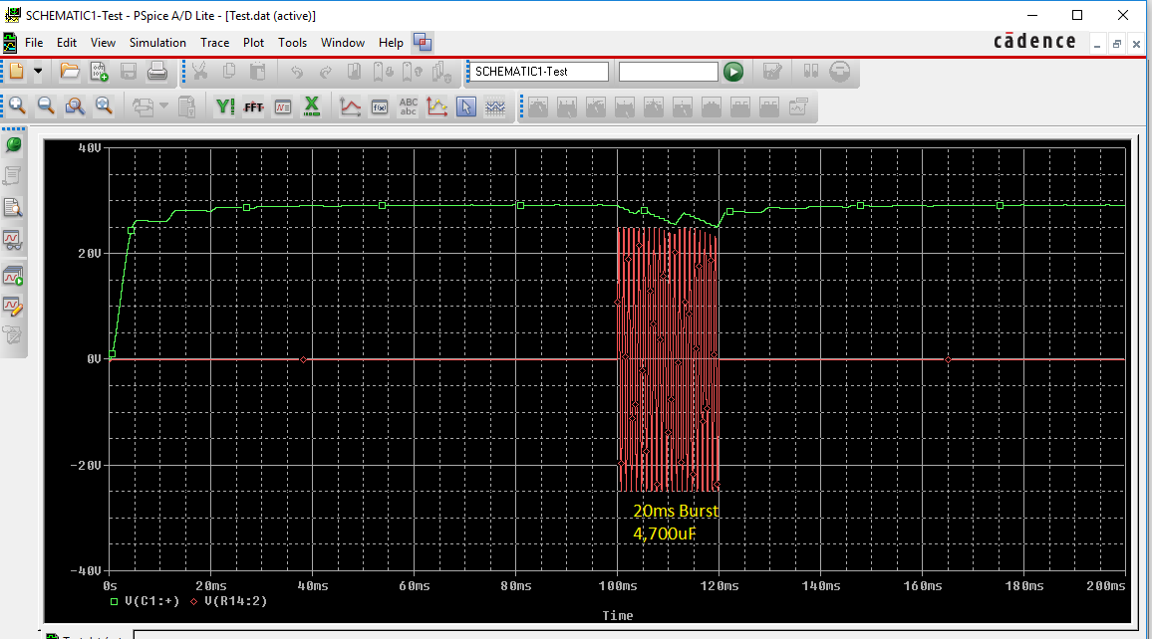Click the waveform window icon in the sidebar
The image size is (1152, 639).
point(13,239)
